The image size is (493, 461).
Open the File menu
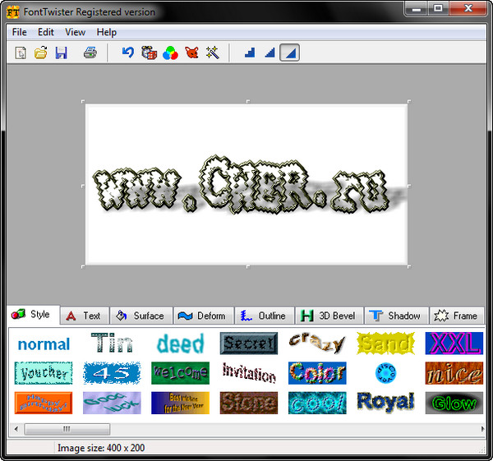(x=20, y=32)
